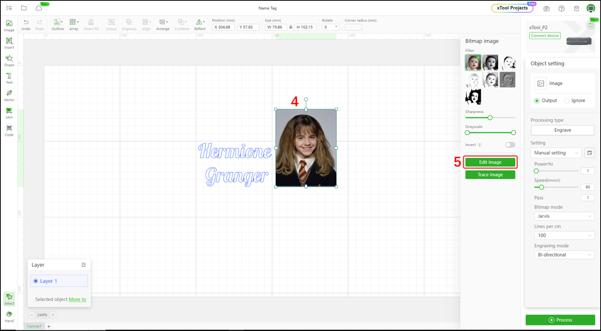Viewport: 601px width, 331px height.
Task: Open the Engrave processing type selector
Action: 562,130
